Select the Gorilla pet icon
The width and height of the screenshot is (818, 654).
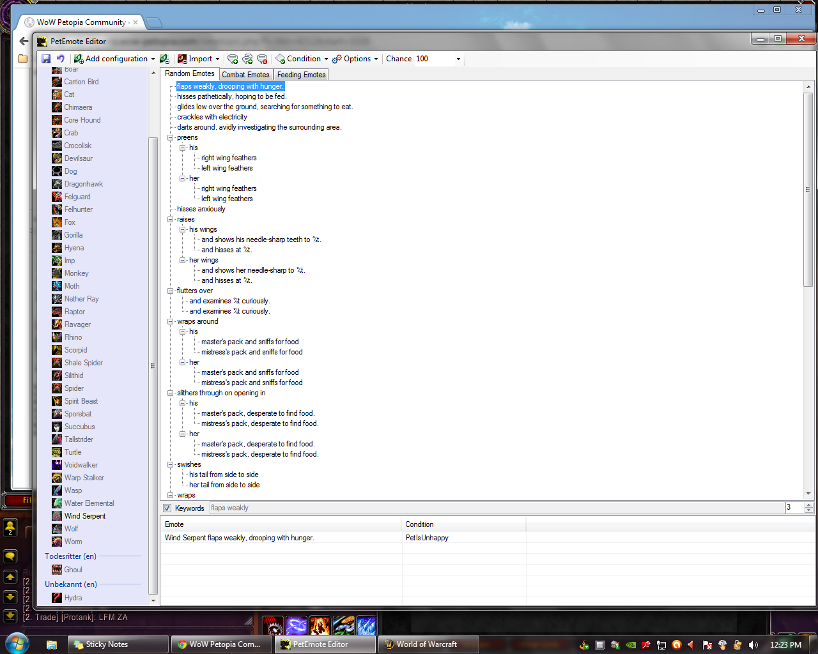(57, 235)
